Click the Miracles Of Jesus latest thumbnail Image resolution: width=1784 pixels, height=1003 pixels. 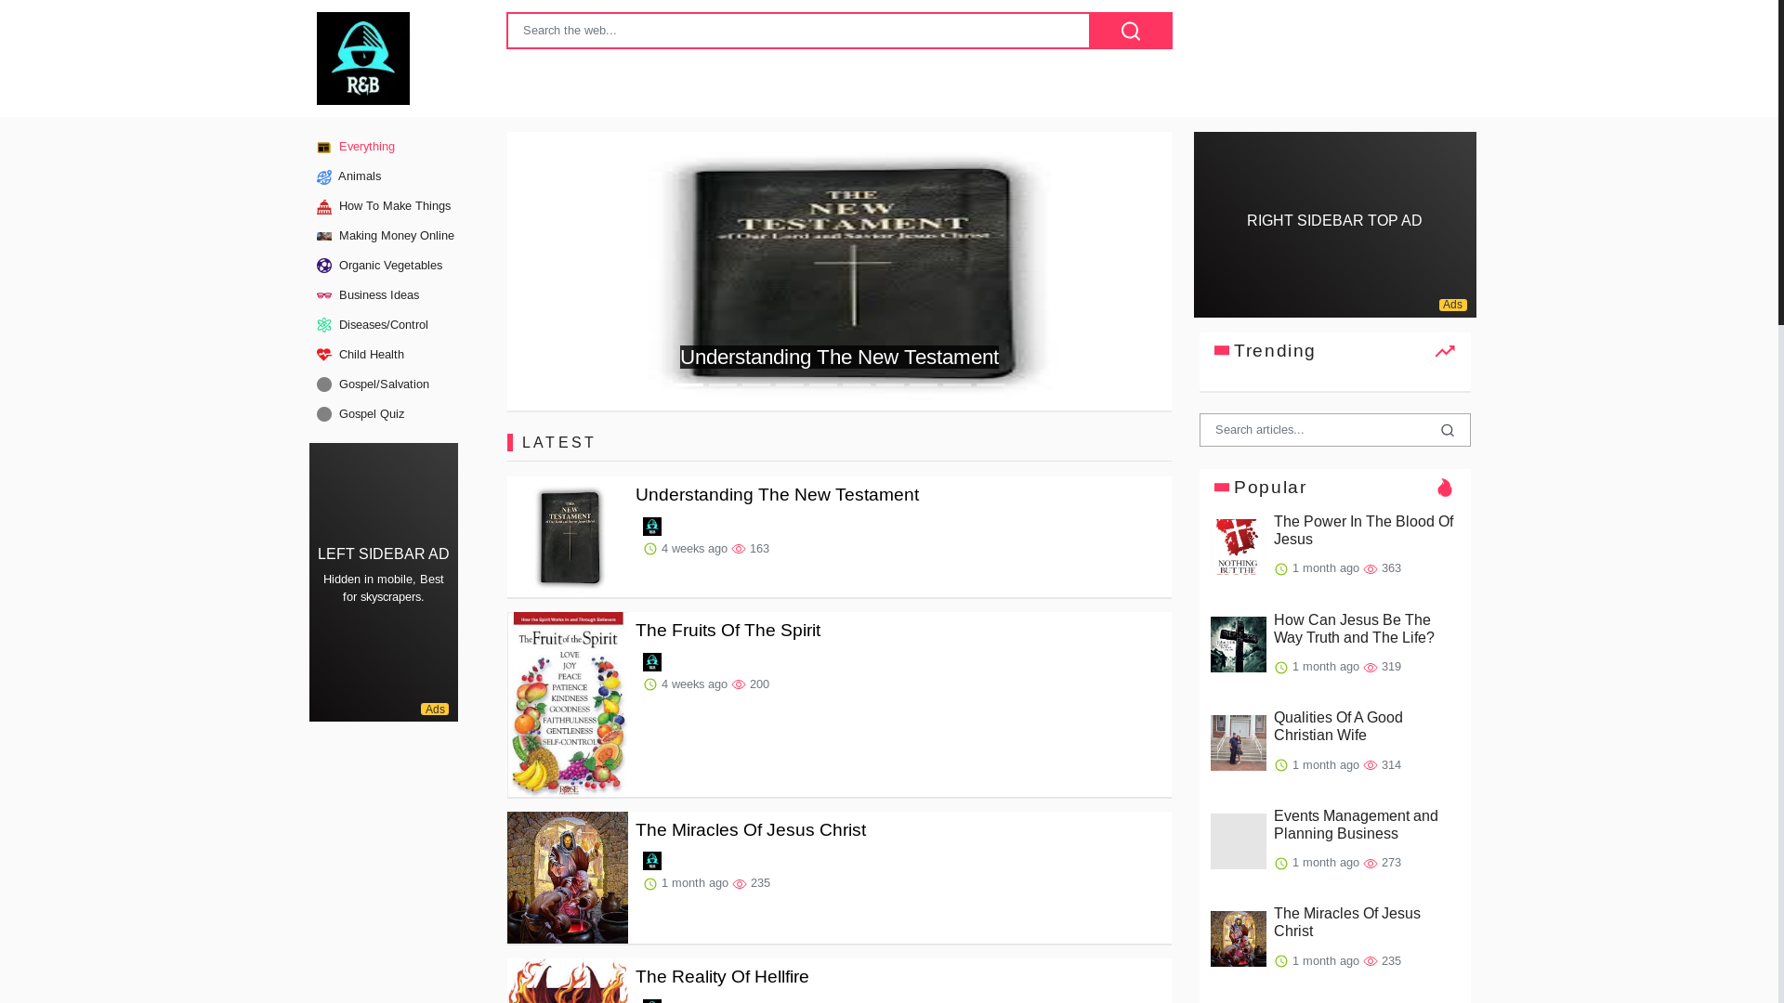tap(568, 878)
